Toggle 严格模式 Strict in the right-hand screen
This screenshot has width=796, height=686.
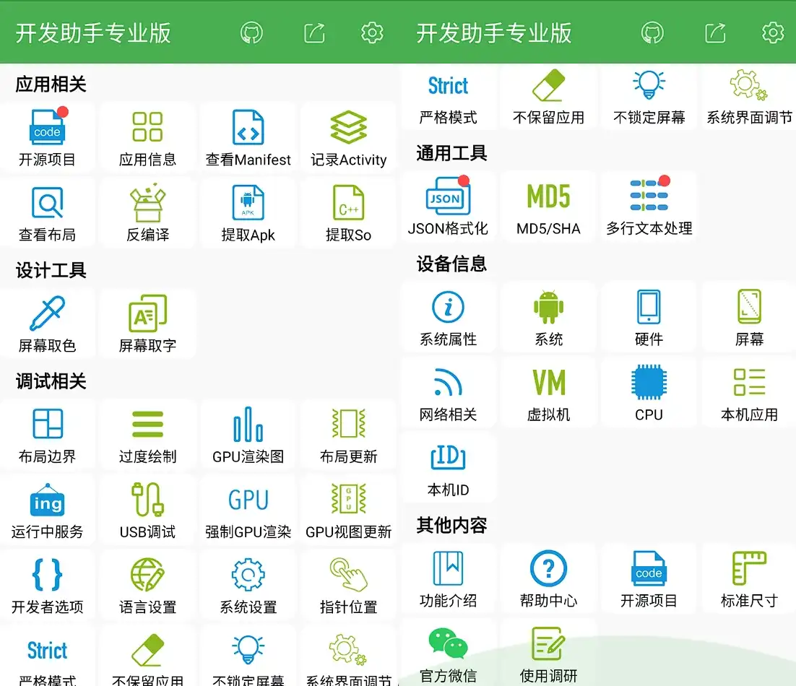pos(449,97)
